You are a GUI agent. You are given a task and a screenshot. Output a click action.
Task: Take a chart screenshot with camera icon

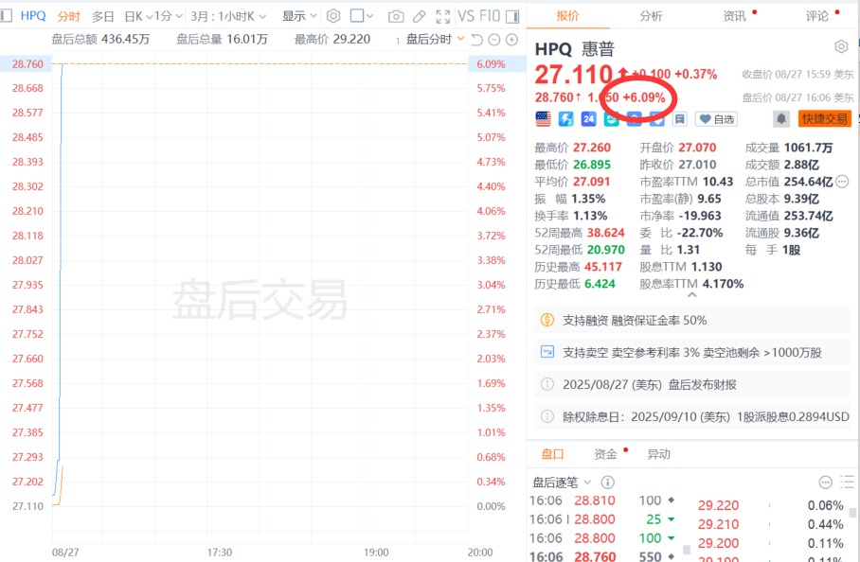tap(396, 16)
